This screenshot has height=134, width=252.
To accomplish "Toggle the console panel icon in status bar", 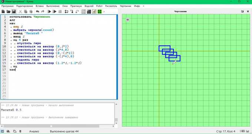I will [x=3, y=131].
